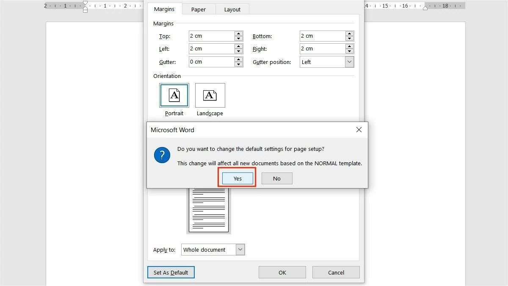Cancel the Page Setup dialog
Screen dimensions: 508x286
(336, 272)
